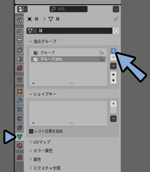Click the 検索 search field
This screenshot has height=172, width=150.
pos(68,9)
